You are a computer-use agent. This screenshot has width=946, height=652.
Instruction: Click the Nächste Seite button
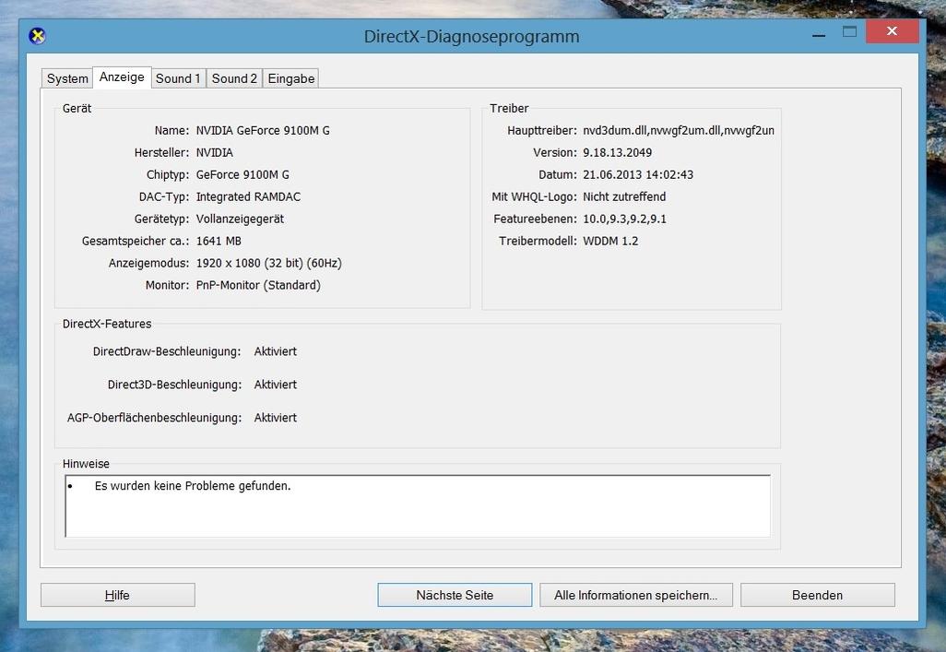coord(455,595)
